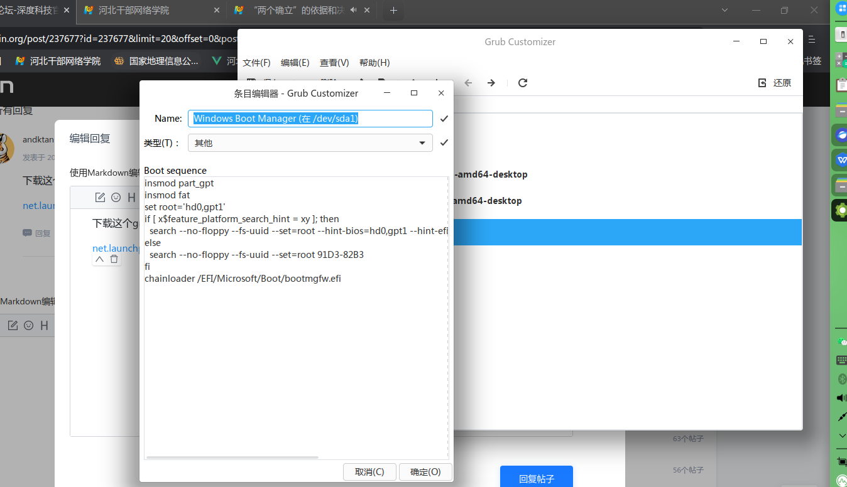Viewport: 847px width, 487px height.
Task: Focus the Name field in the entry editor
Action: tap(310, 119)
